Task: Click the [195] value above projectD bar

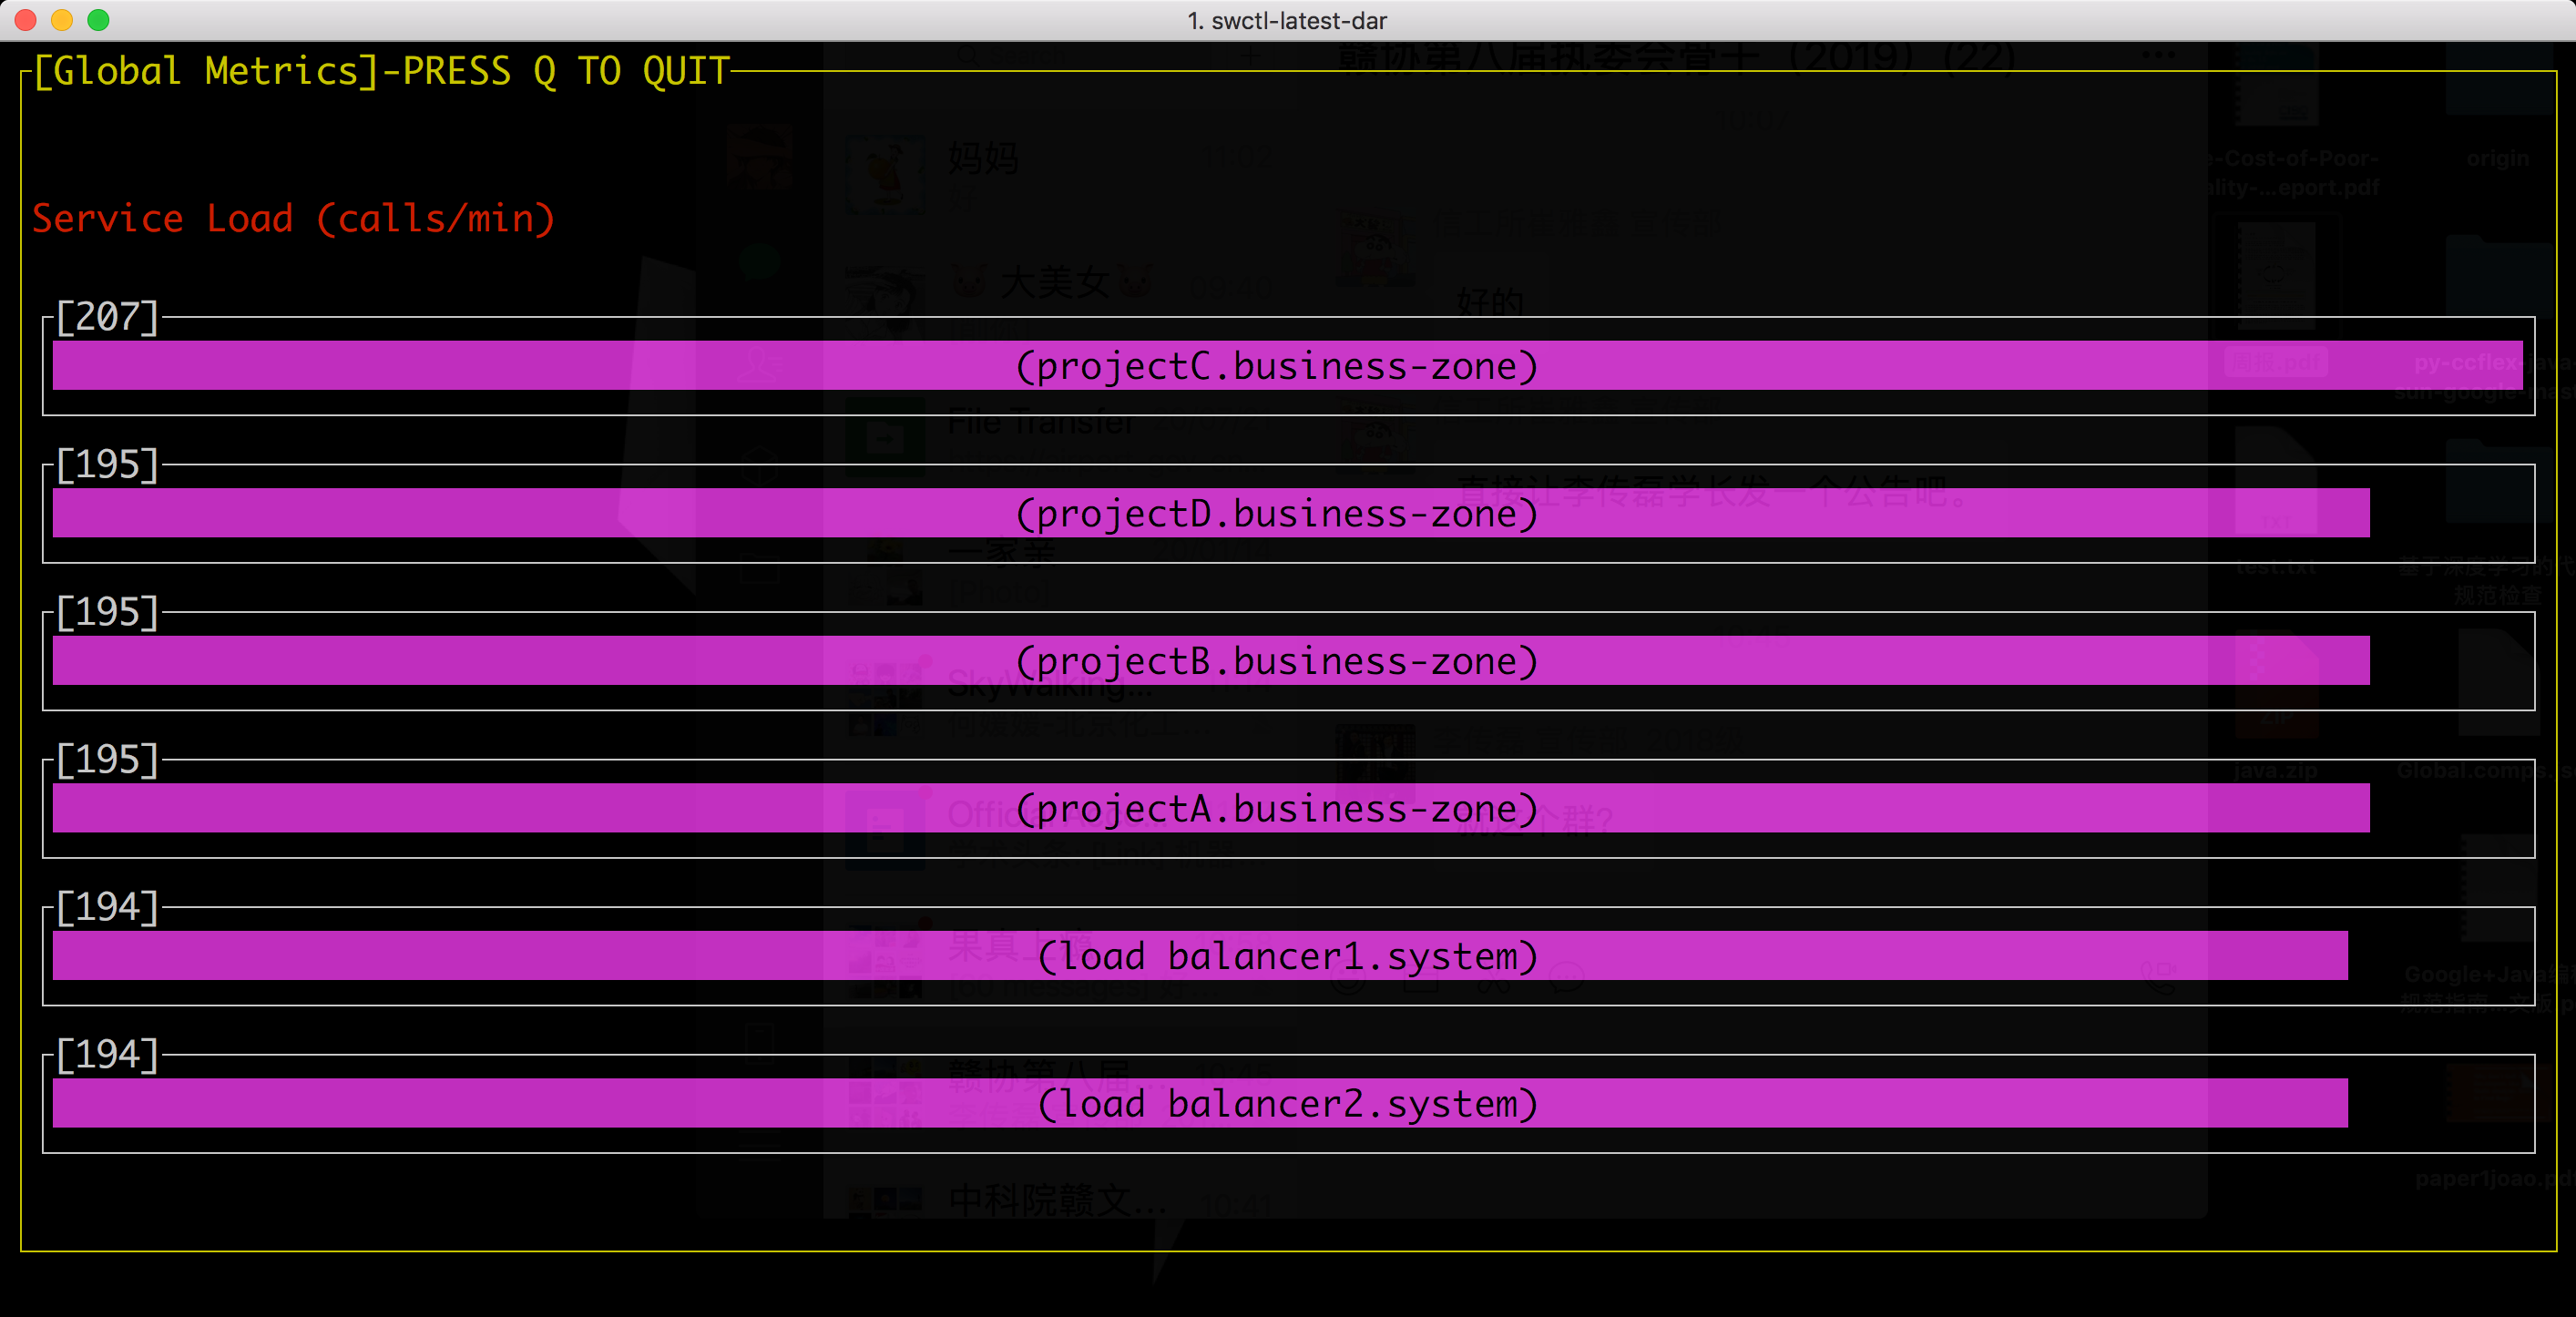Action: tap(107, 464)
